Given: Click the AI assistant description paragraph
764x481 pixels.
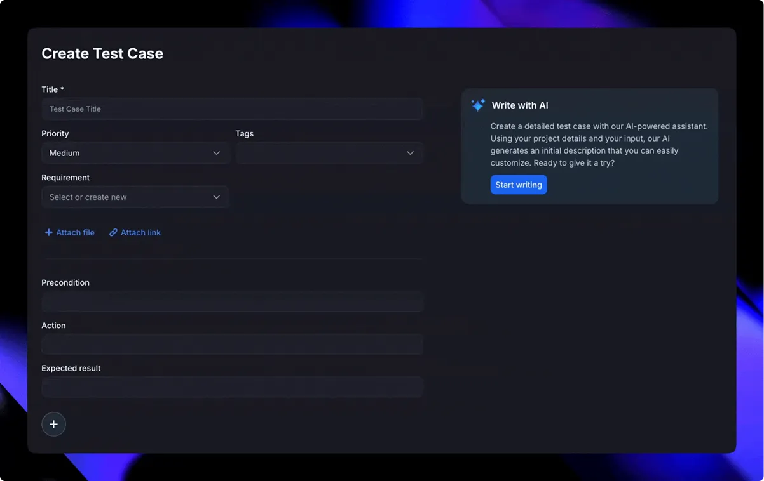Looking at the screenshot, I should pos(599,145).
